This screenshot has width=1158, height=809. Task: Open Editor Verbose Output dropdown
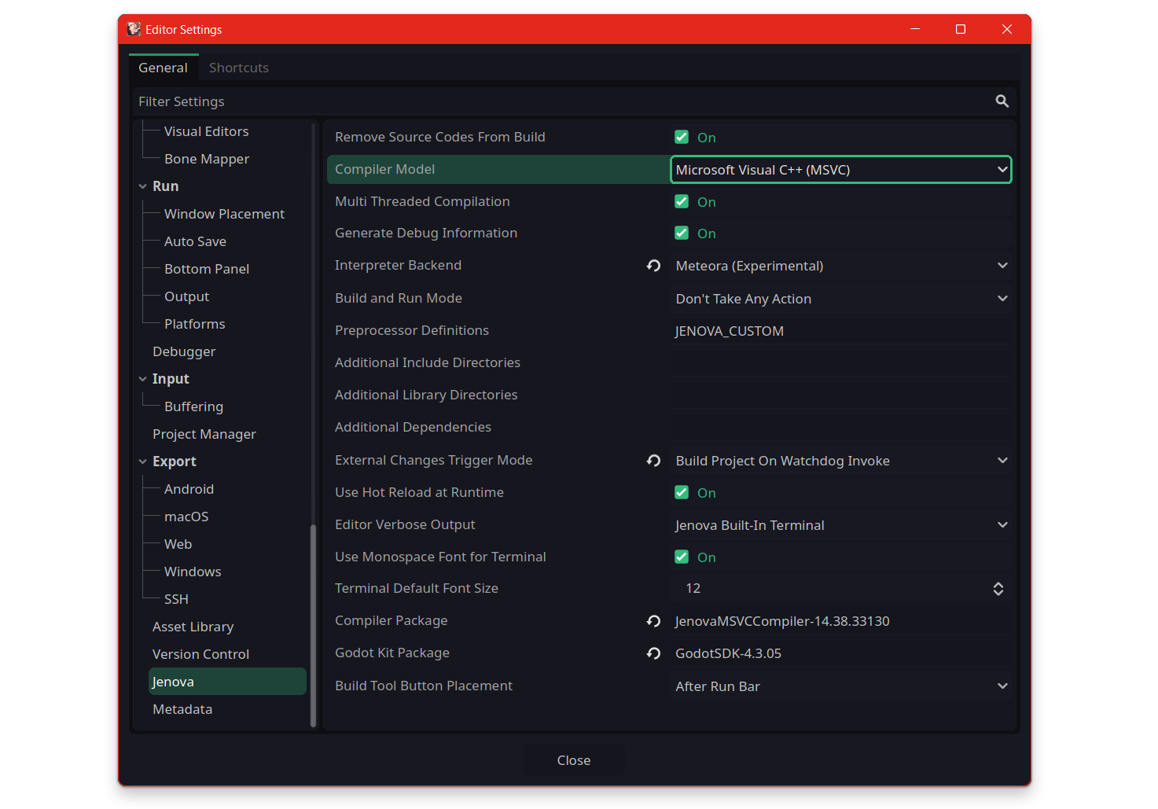pyautogui.click(x=840, y=525)
